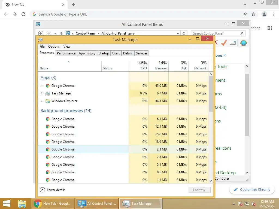Open the View menu in Task Manager
Screen dimensions: 279x209
pos(67,47)
